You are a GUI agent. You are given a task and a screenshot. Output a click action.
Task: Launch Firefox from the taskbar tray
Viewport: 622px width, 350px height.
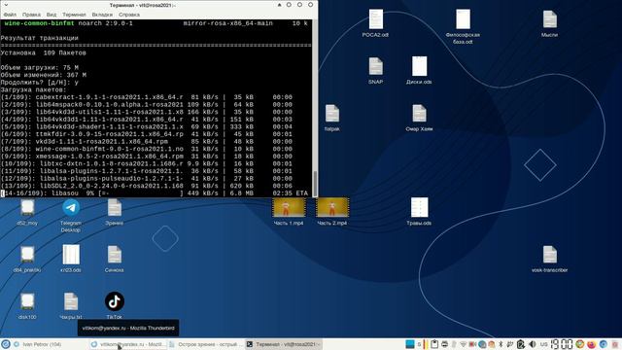tap(592, 344)
